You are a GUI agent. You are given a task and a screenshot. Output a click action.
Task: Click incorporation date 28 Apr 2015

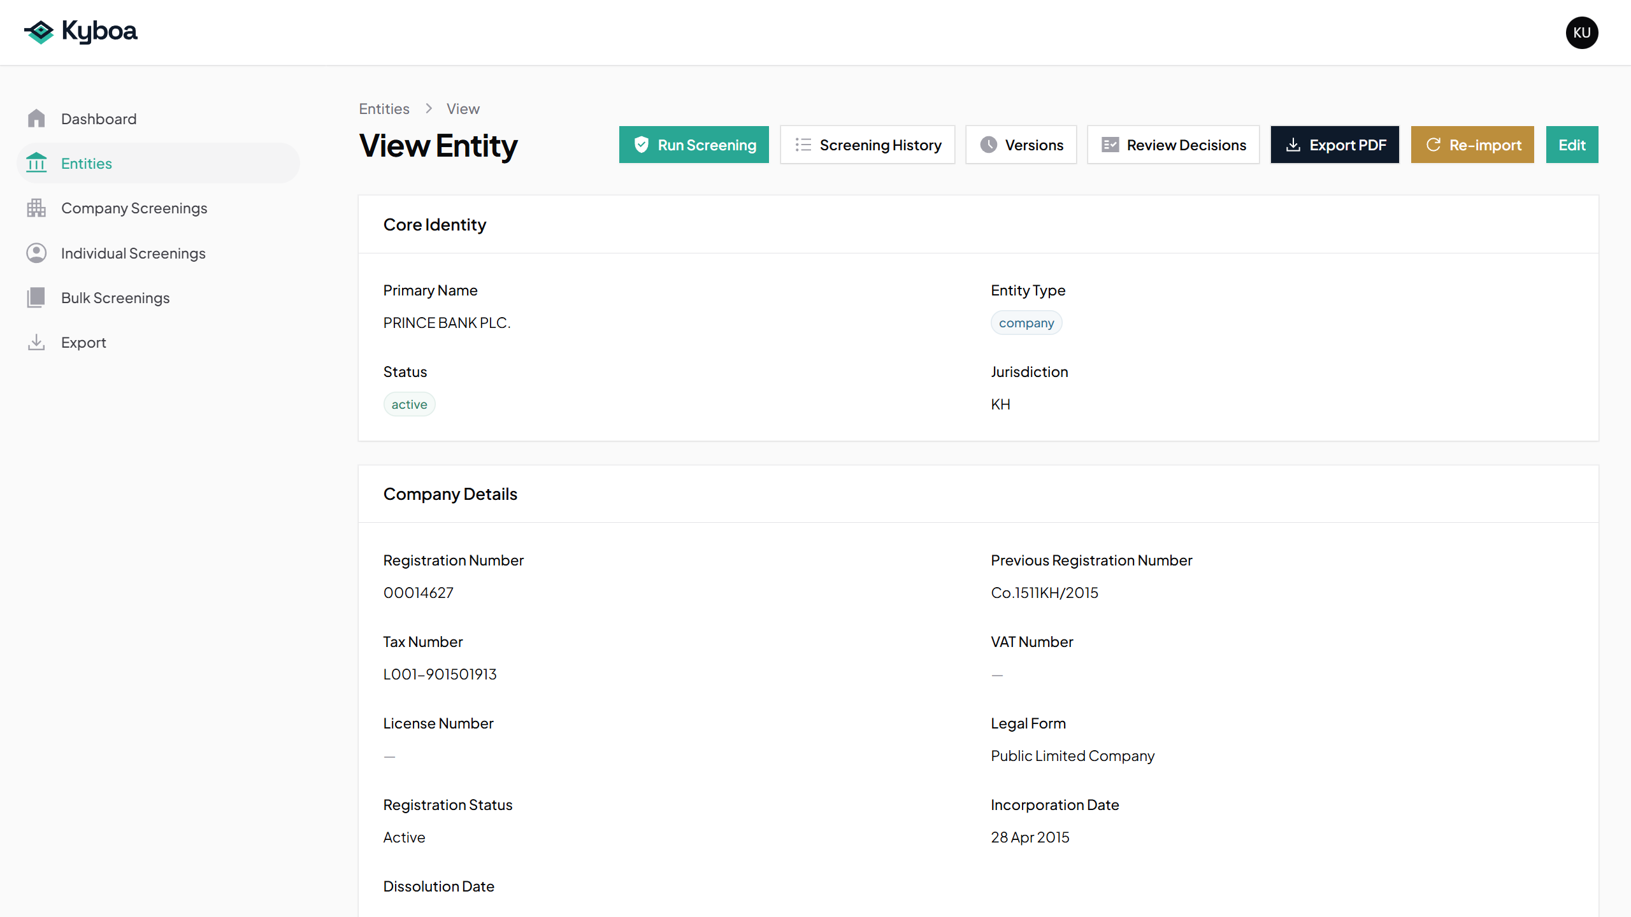pyautogui.click(x=1030, y=837)
